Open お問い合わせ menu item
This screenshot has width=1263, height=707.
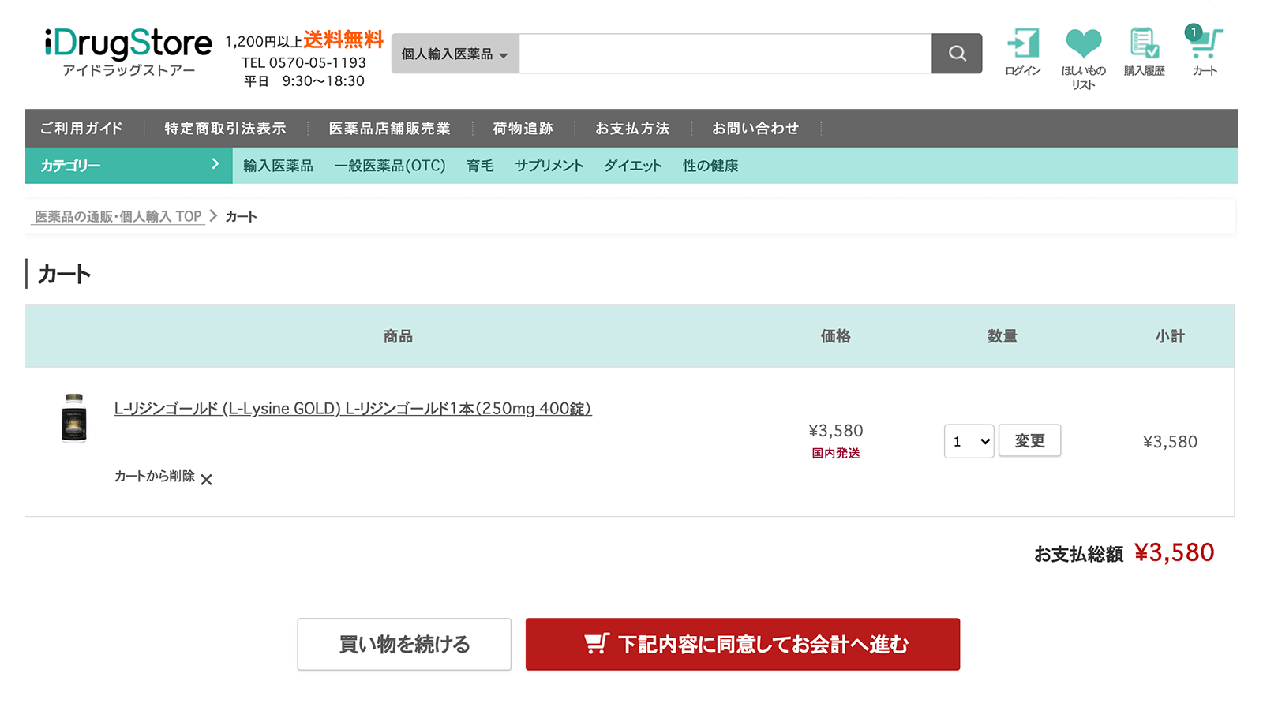coord(755,128)
